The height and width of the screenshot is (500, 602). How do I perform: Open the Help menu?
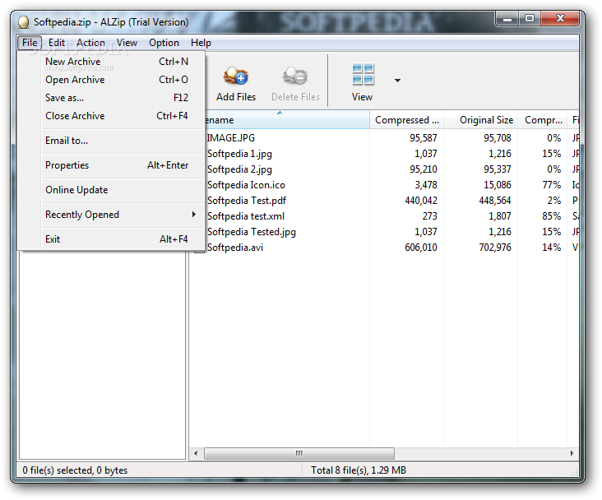[201, 43]
